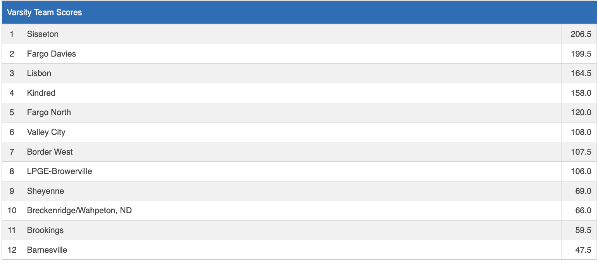Click rank number 1 cell
The image size is (598, 262).
click(x=12, y=34)
